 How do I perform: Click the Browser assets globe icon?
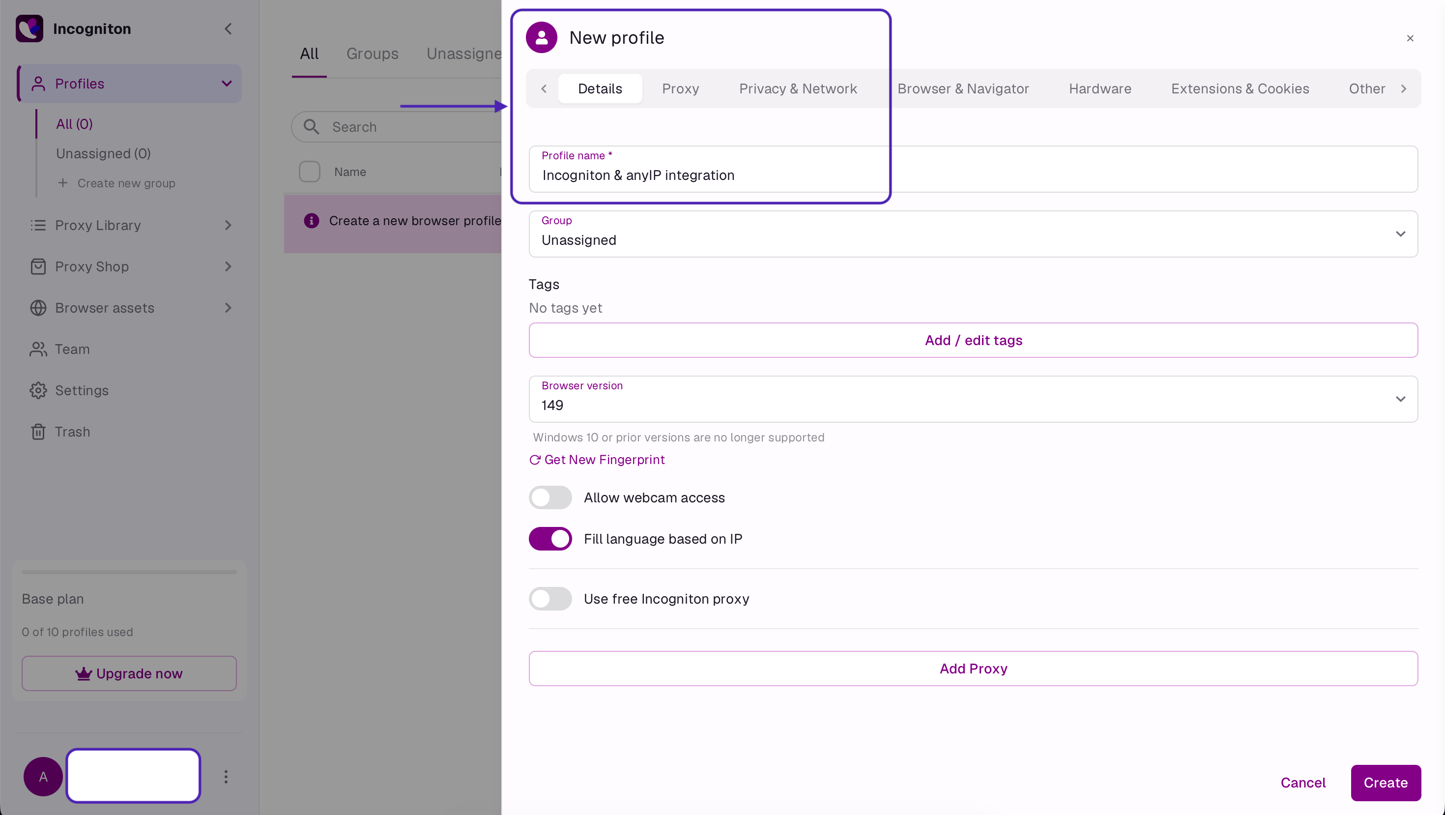coord(38,308)
